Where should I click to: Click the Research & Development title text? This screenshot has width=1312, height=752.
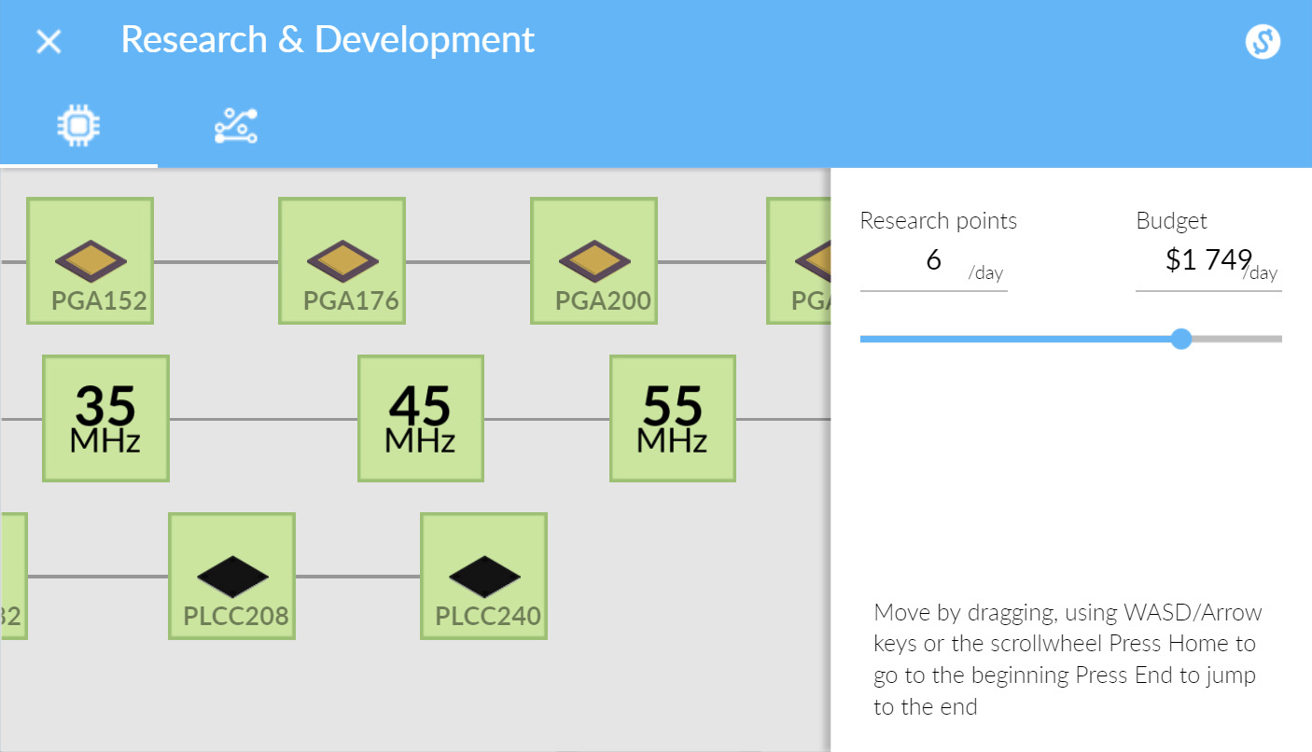click(328, 40)
